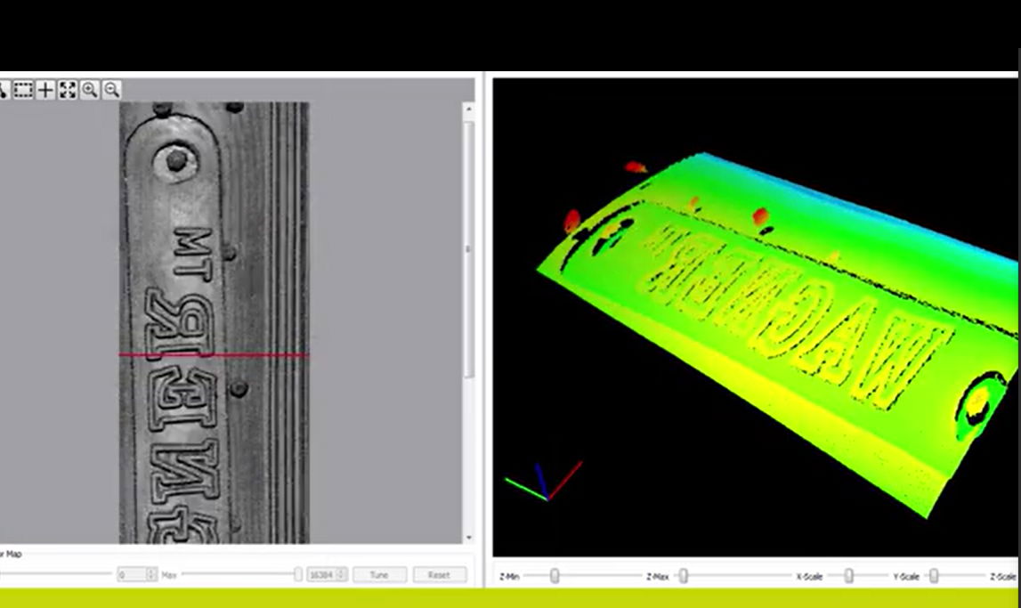Click the zoom in magnifier icon
The height and width of the screenshot is (608, 1021).
90,90
